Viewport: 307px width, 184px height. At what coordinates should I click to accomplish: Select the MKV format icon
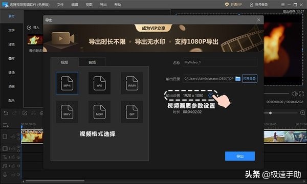pos(67,112)
